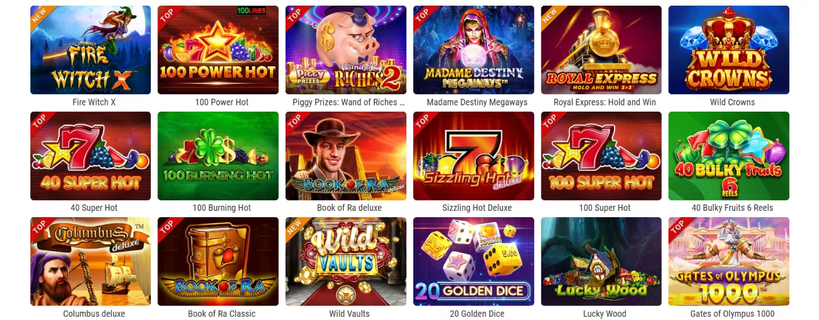Open Book of Ra deluxe game tile

tap(346, 156)
